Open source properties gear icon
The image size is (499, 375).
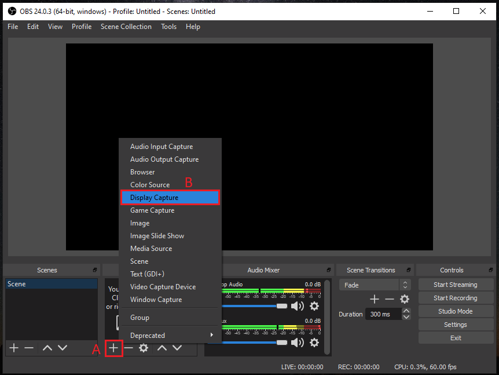144,348
